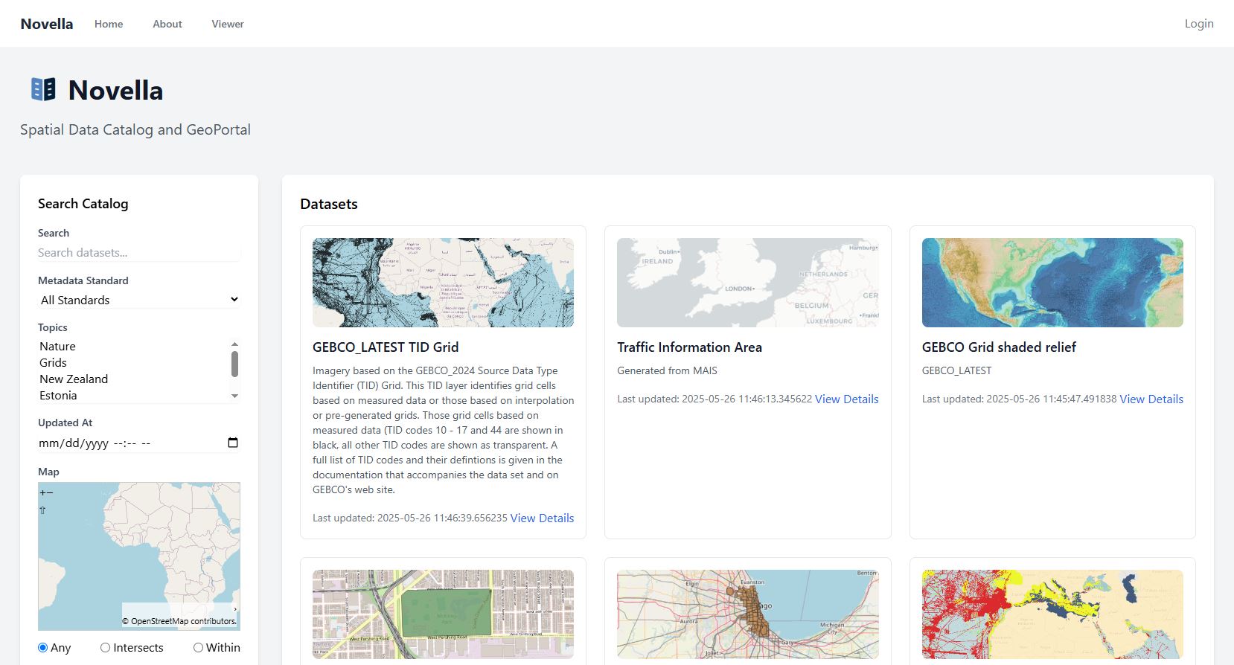1234x665 pixels.
Task: Zoom in on the search map
Action: point(42,492)
